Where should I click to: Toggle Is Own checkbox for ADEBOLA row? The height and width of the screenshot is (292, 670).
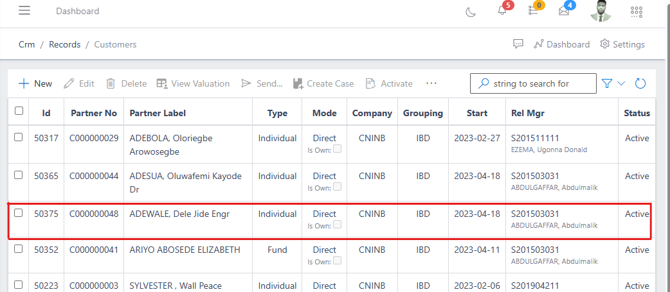pyautogui.click(x=337, y=149)
